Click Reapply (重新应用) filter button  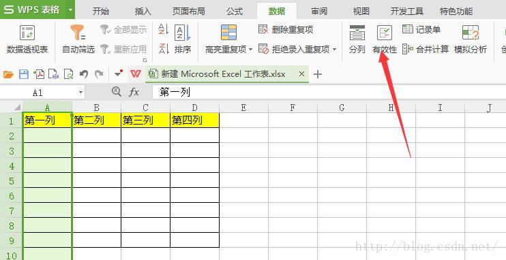pyautogui.click(x=123, y=49)
